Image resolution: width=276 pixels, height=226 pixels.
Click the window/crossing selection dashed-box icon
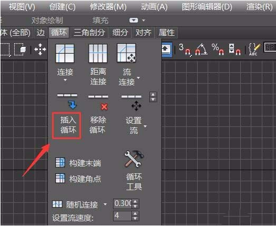pos(20,50)
